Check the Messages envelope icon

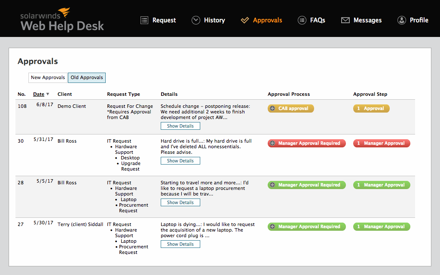(345, 20)
